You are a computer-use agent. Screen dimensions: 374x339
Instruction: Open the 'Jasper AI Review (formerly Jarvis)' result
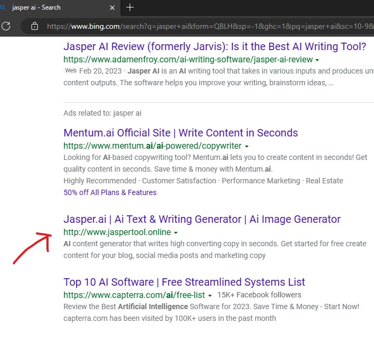click(214, 46)
